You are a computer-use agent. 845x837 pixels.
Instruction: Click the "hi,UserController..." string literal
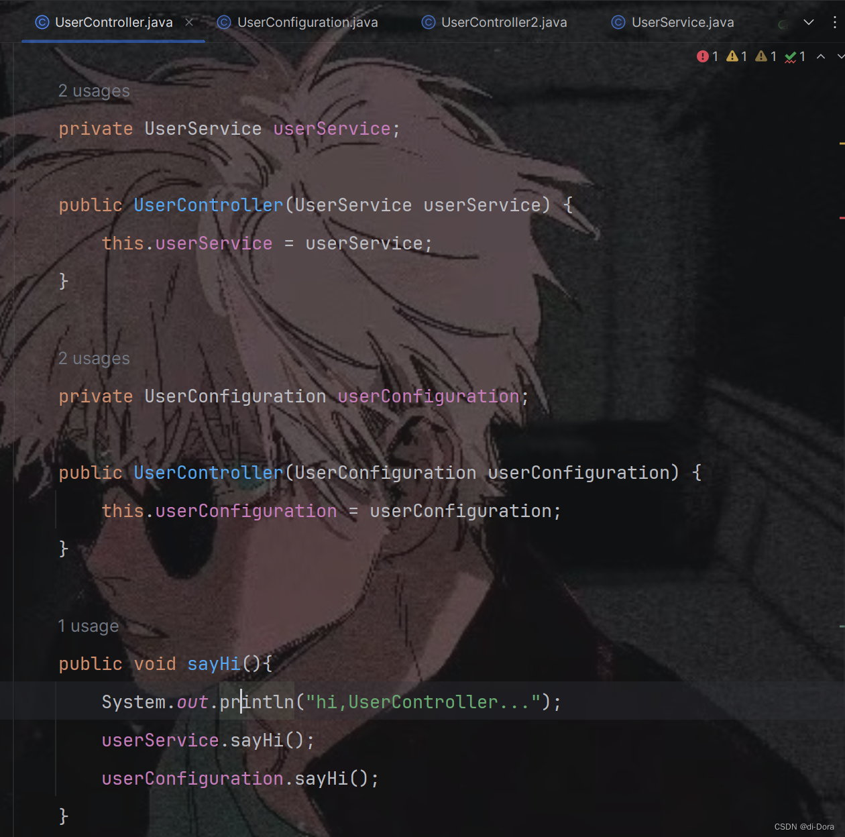[x=423, y=702]
